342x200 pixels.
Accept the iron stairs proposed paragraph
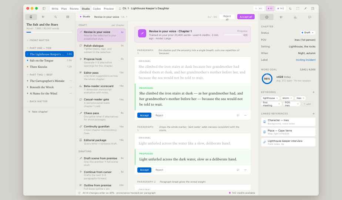144,115
